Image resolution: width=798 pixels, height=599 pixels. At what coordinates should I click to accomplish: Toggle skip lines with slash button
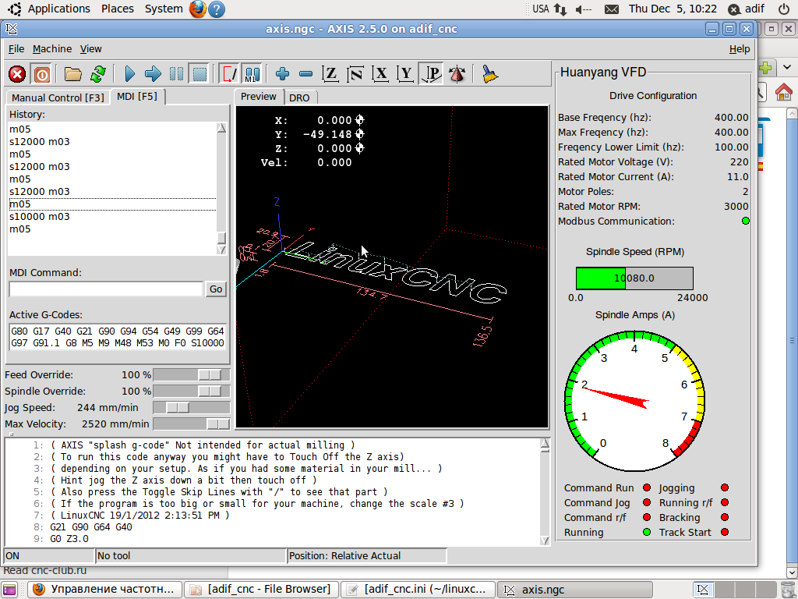[230, 74]
